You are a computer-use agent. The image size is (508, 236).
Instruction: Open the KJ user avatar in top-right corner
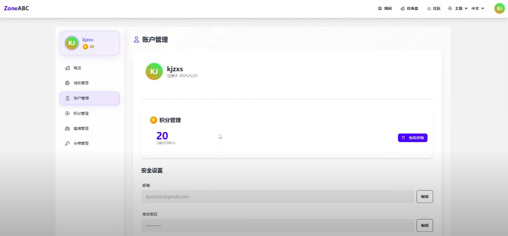(499, 8)
